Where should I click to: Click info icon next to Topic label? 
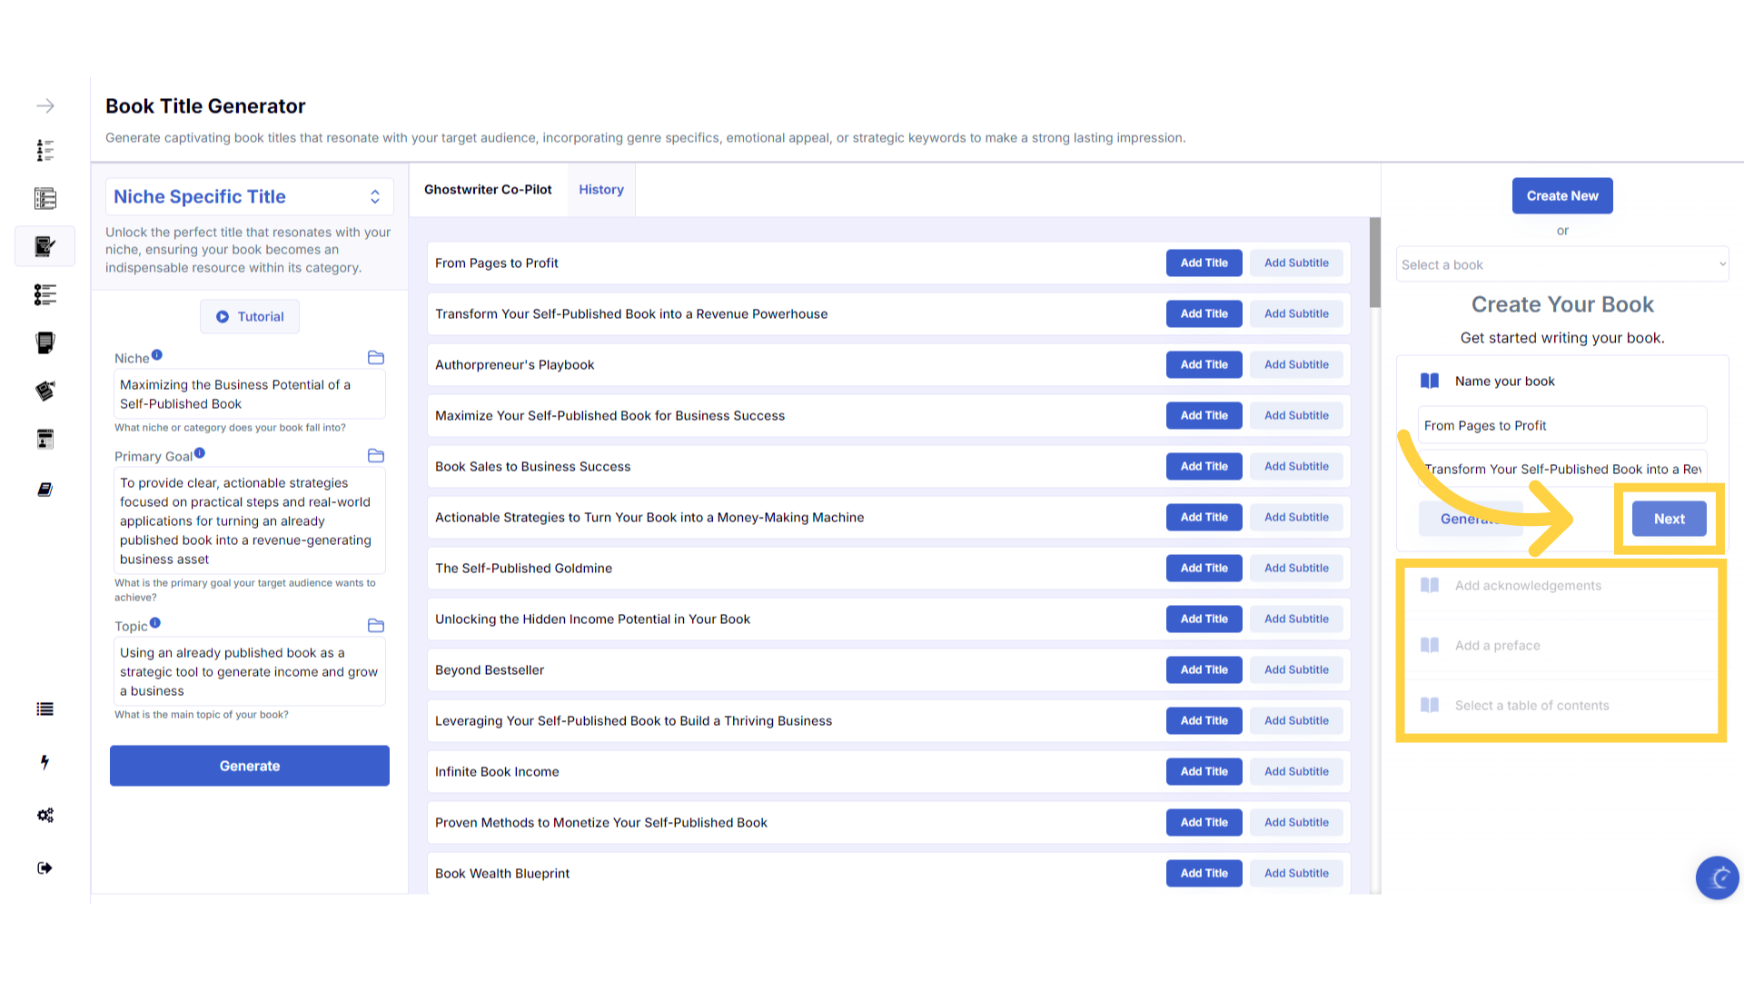point(155,623)
